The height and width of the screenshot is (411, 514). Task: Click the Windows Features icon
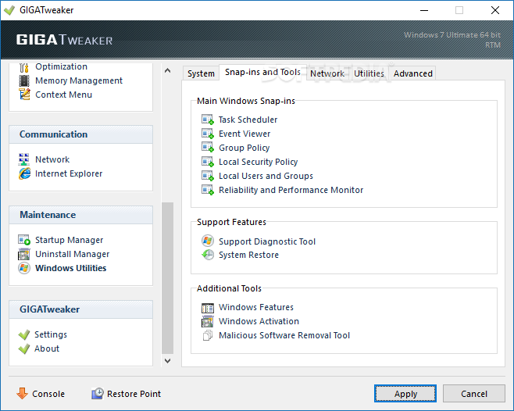tap(208, 308)
